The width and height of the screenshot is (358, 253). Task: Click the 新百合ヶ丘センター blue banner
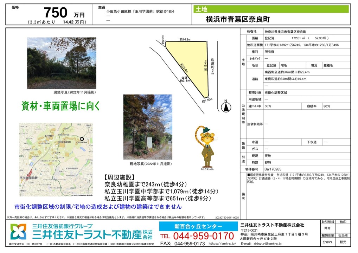[x=198, y=226]
